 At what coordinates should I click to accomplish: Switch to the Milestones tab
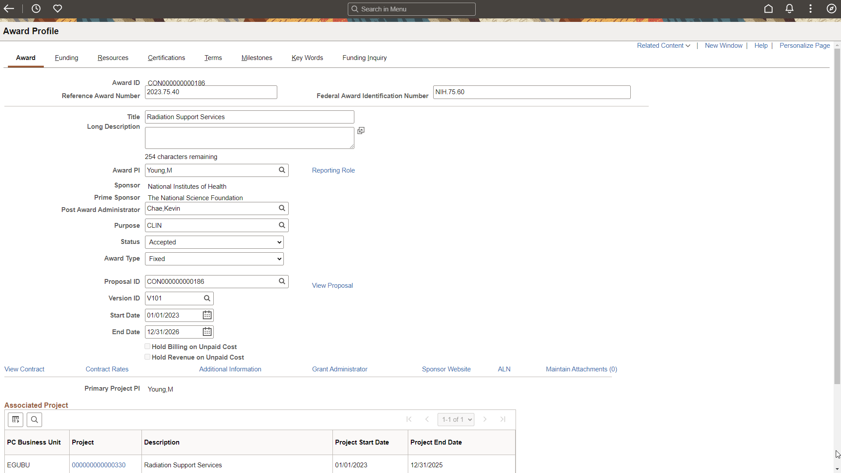tap(257, 57)
